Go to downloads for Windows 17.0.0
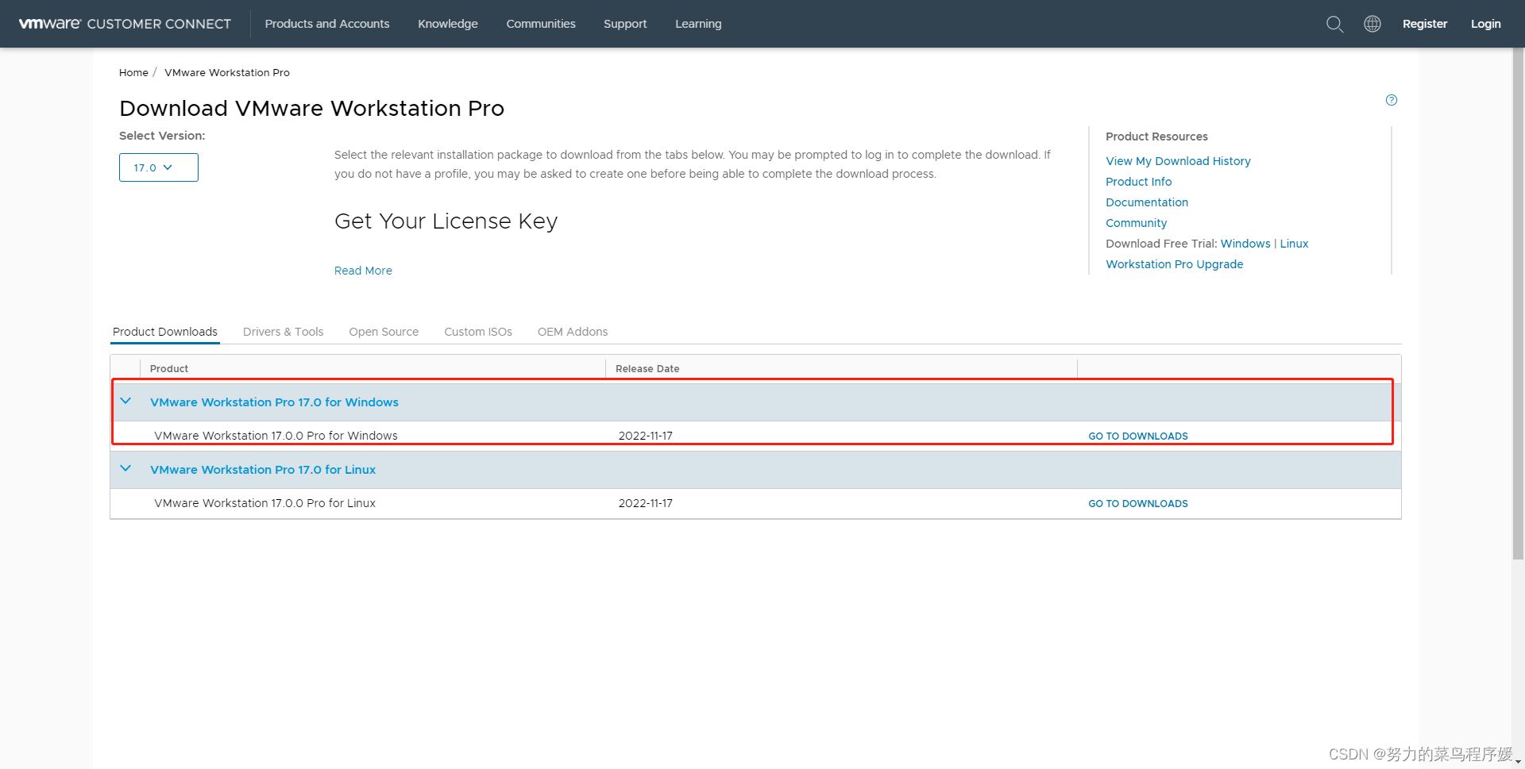Image resolution: width=1525 pixels, height=769 pixels. (x=1138, y=436)
